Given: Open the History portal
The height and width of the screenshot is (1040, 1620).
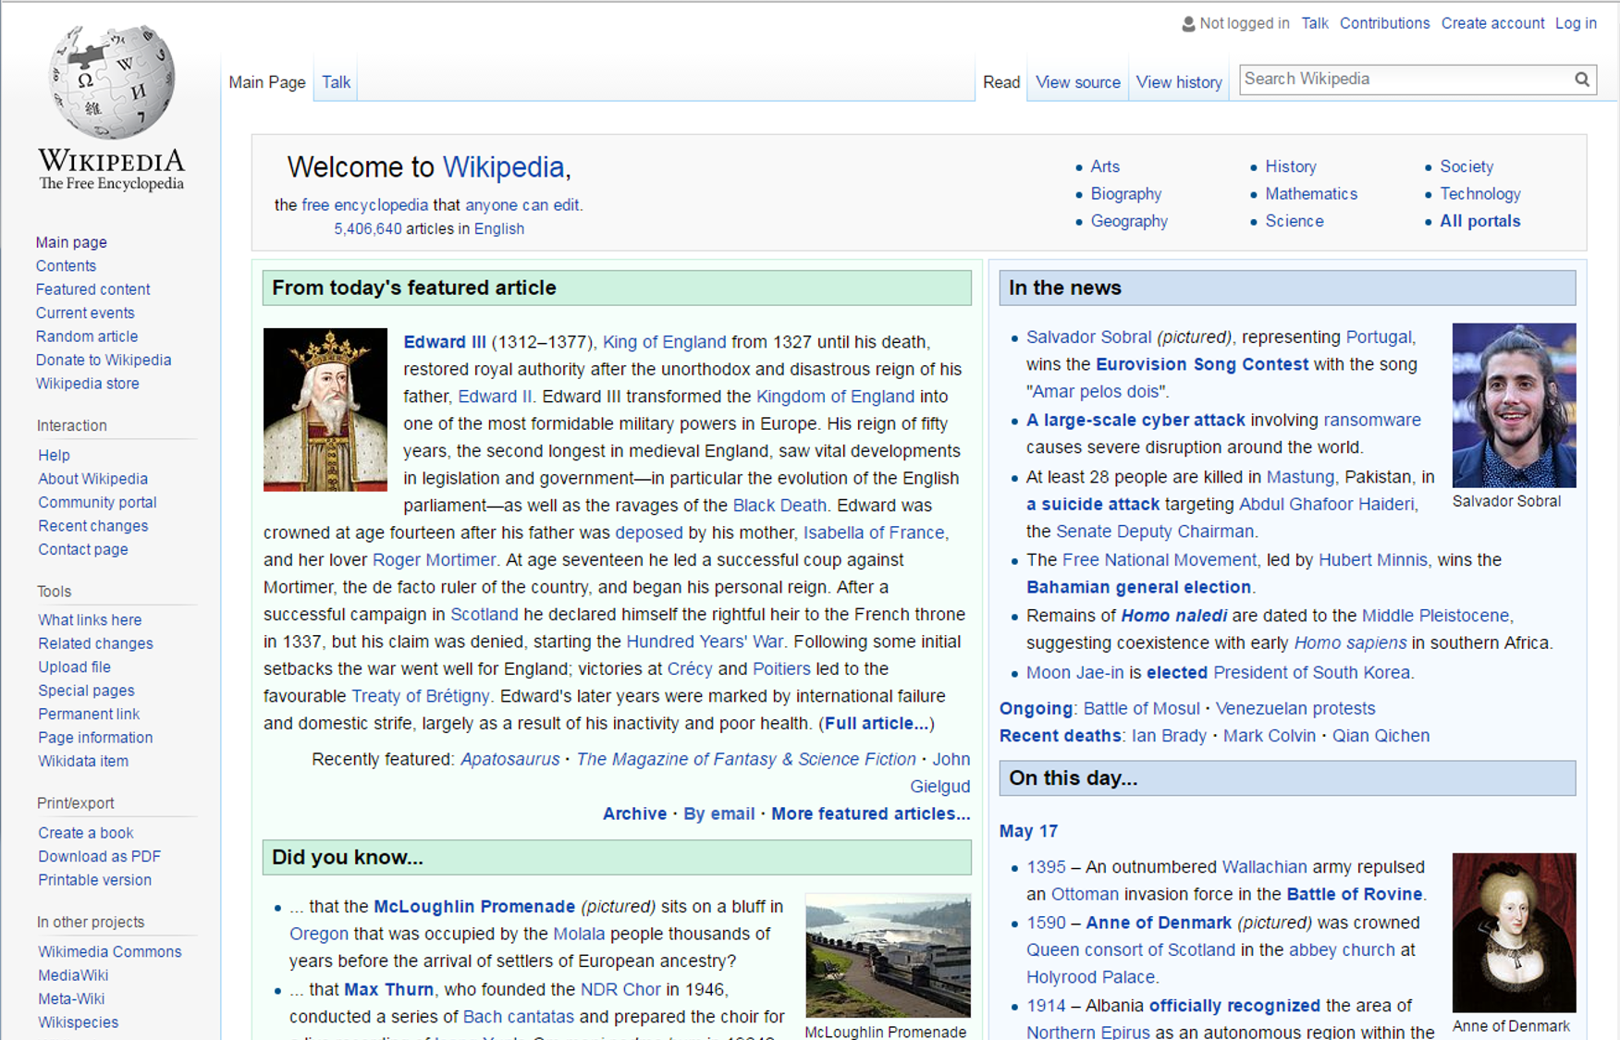Looking at the screenshot, I should [1291, 167].
